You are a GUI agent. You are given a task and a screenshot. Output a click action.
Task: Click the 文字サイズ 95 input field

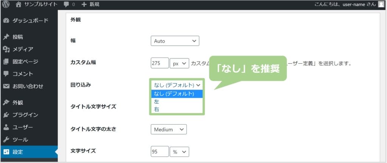(159, 152)
